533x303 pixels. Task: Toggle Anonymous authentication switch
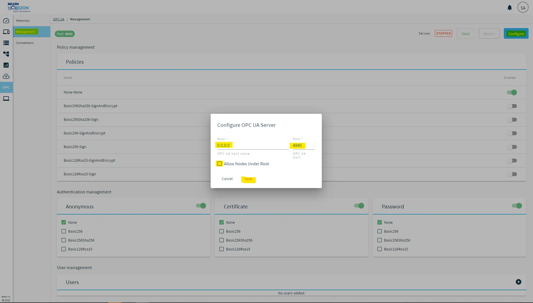[x=201, y=206]
